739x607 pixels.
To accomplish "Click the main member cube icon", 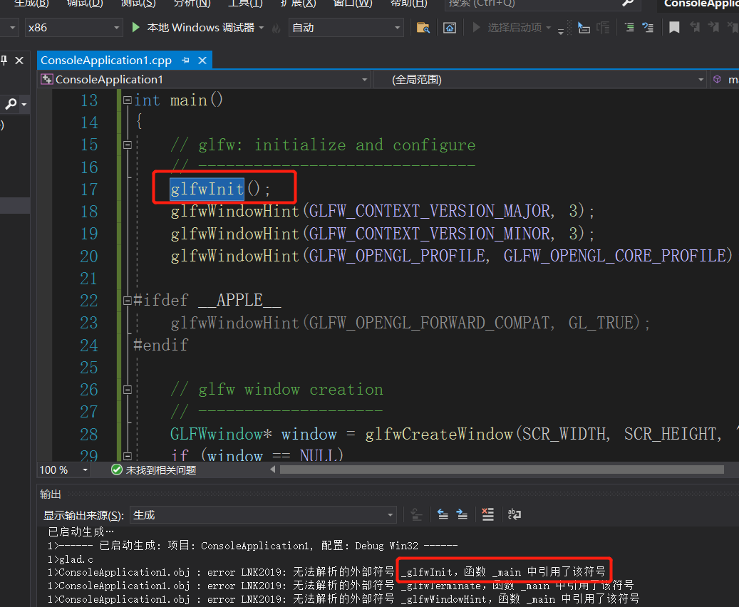I will [x=717, y=79].
